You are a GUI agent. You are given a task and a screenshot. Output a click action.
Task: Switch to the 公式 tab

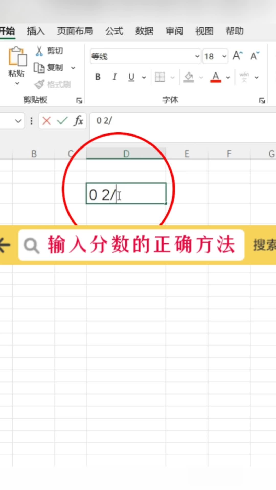click(114, 31)
